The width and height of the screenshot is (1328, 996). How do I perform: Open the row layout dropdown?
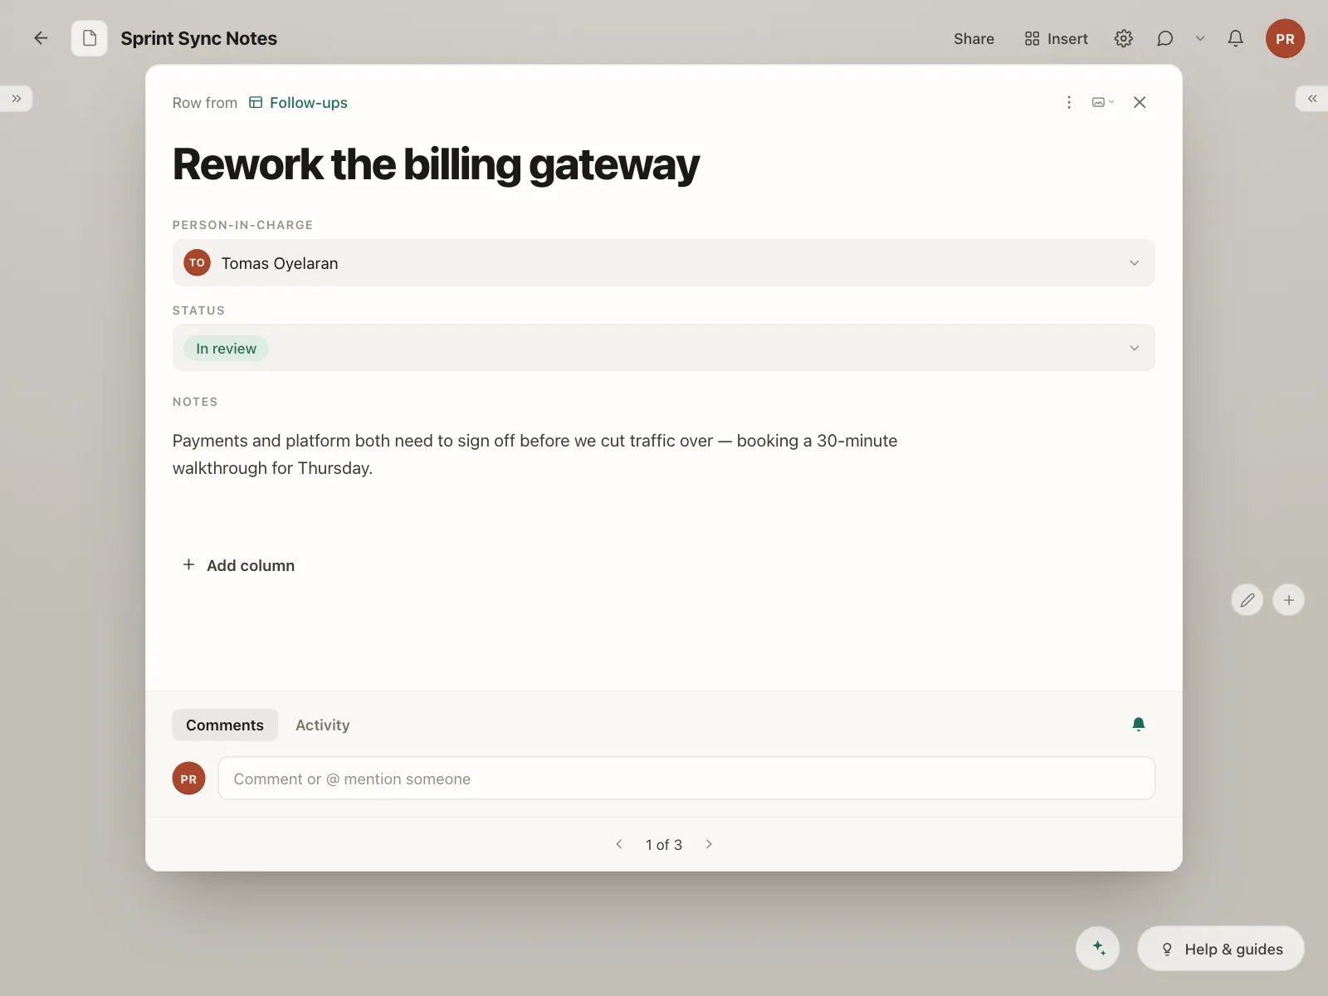click(1103, 102)
